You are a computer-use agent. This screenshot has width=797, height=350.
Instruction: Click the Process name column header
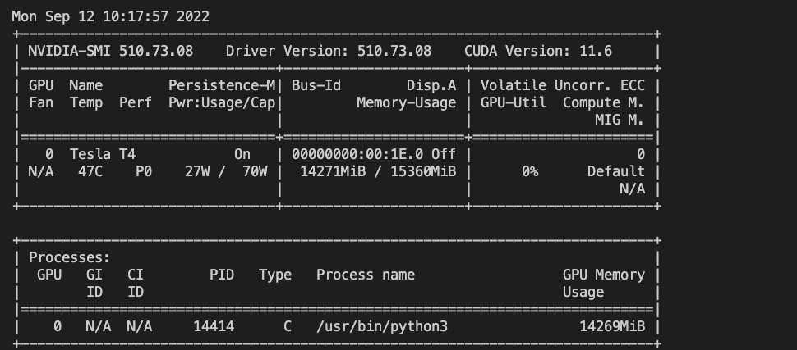pos(366,275)
